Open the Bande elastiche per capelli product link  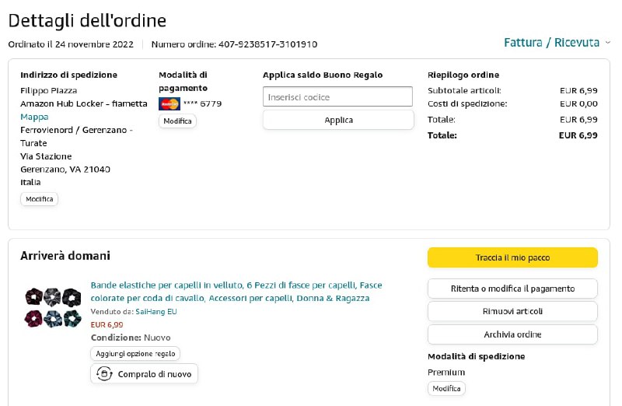pyautogui.click(x=236, y=292)
